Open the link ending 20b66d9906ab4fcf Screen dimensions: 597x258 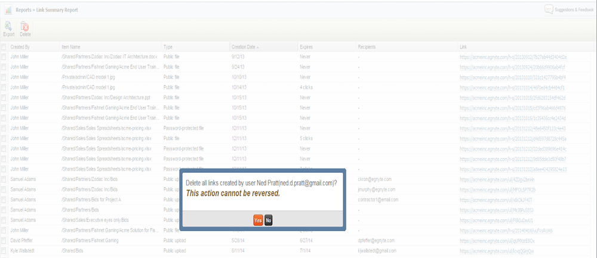tap(512, 67)
